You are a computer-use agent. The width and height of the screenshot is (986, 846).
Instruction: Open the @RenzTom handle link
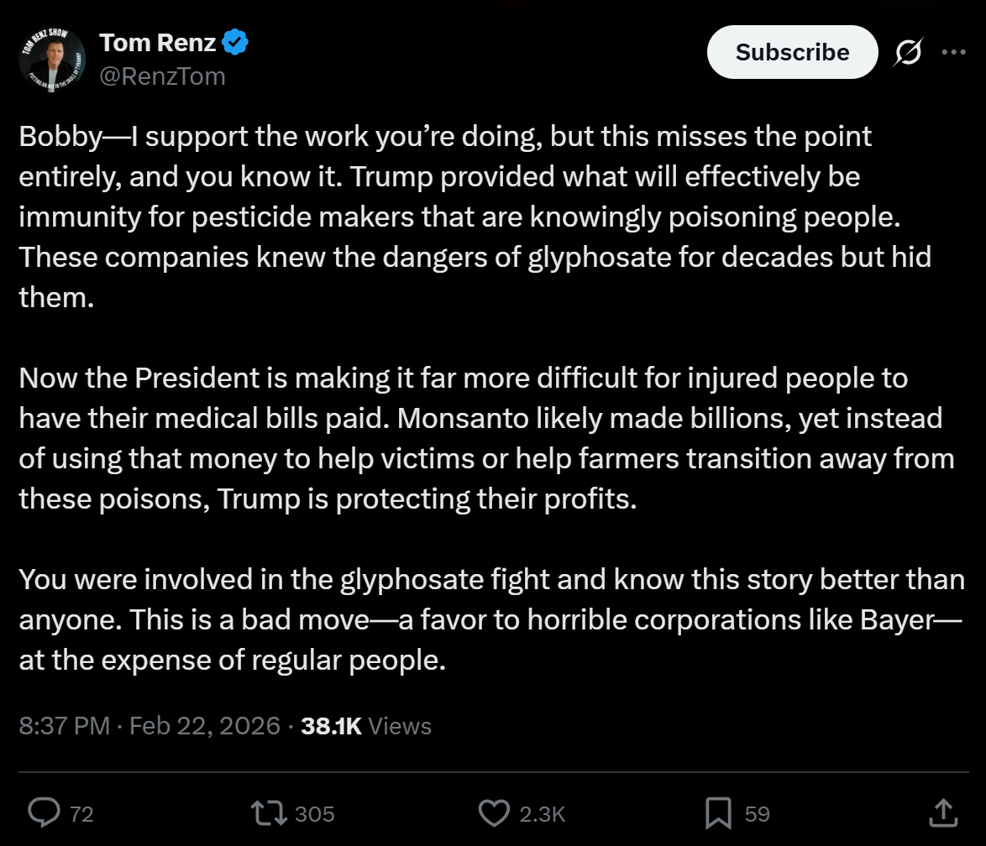pyautogui.click(x=162, y=76)
